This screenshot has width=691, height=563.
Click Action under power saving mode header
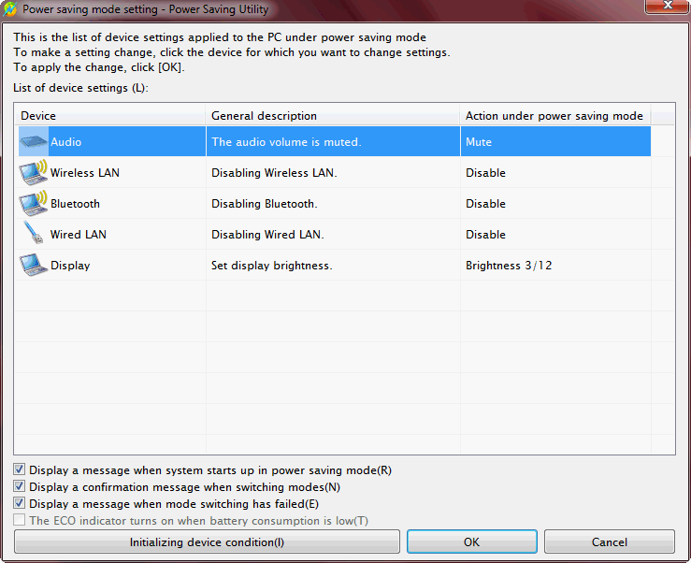tap(555, 116)
